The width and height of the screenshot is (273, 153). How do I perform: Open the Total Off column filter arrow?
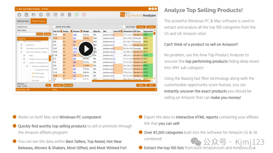(x=122, y=31)
